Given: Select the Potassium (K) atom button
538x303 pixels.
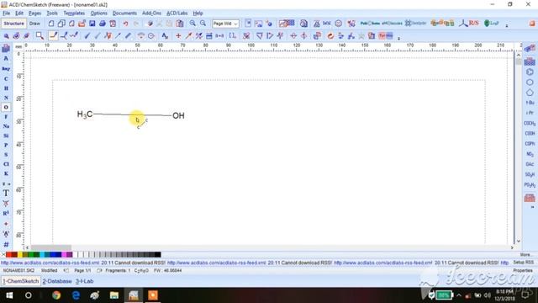Looking at the screenshot, I should coord(6,173).
